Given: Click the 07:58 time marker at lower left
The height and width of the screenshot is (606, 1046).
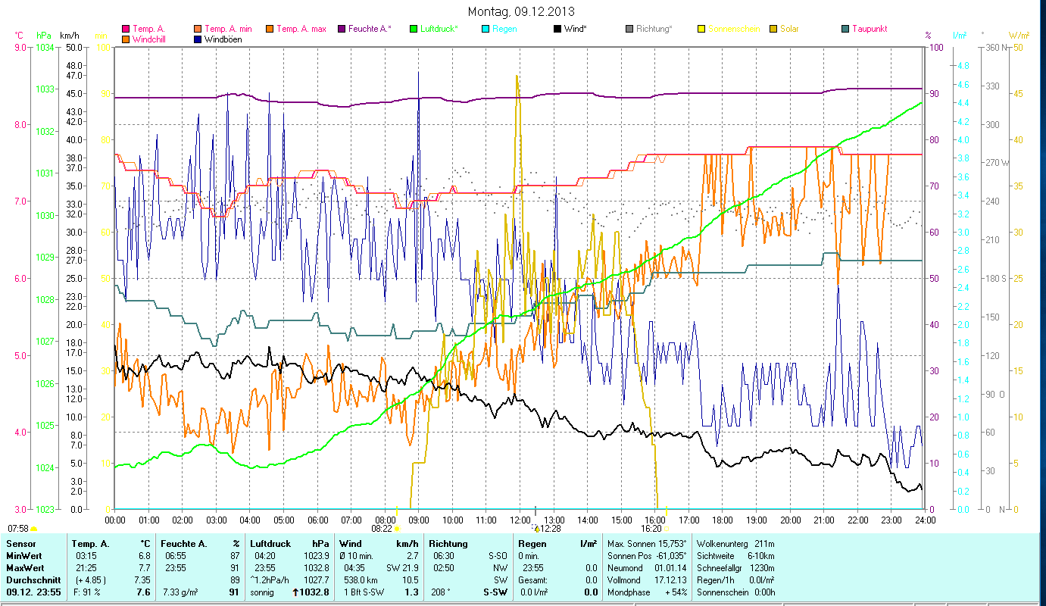Looking at the screenshot, I should click(18, 529).
